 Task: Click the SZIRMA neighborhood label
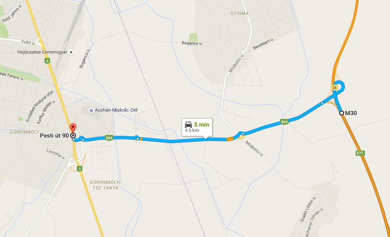click(239, 14)
